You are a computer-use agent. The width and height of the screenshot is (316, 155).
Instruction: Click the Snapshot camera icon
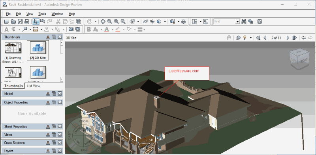pos(71,30)
